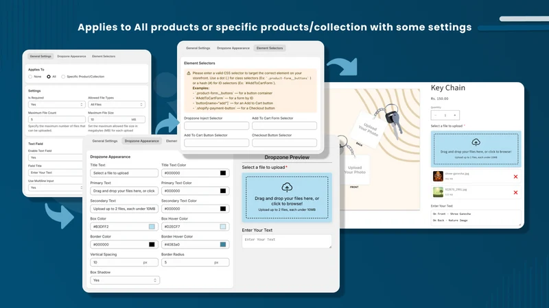Click the shree-ganesha.jpg file thumbnail
Image resolution: width=549 pixels, height=308 pixels.
click(x=438, y=176)
